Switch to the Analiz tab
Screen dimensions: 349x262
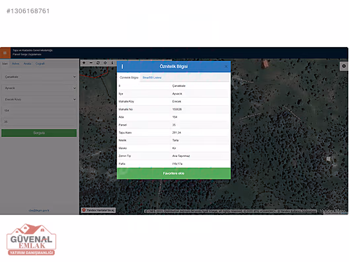pos(27,64)
